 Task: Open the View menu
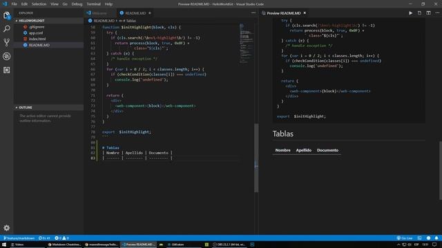[x=55, y=4]
